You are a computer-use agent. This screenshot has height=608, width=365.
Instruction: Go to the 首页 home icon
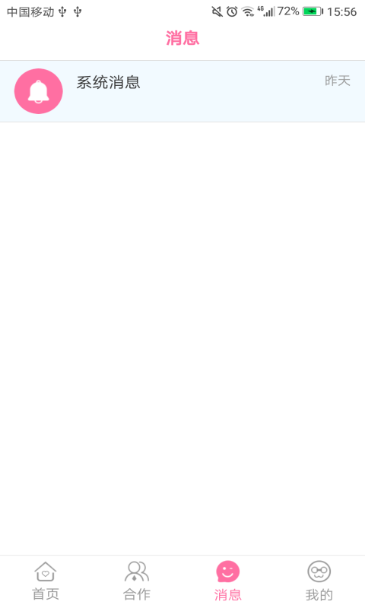46,572
